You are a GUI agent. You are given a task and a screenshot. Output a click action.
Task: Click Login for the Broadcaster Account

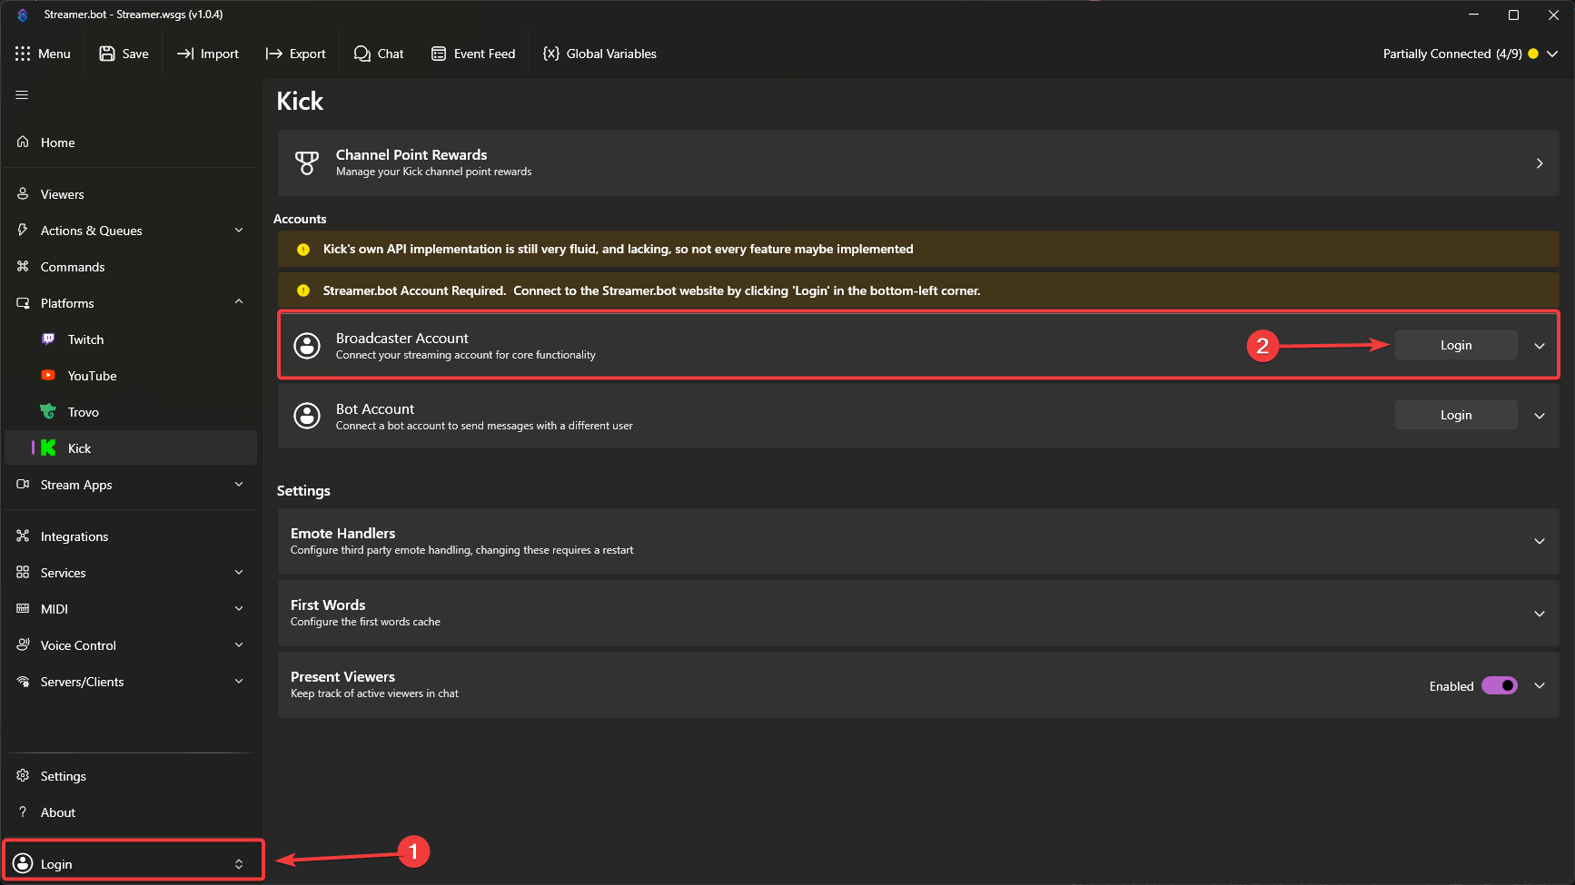tap(1455, 345)
